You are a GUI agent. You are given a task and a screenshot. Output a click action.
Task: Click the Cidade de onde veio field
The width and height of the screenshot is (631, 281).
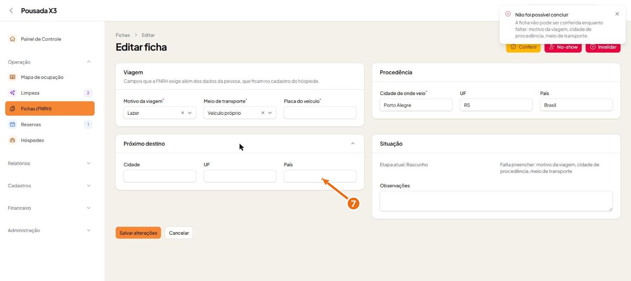pyautogui.click(x=416, y=105)
